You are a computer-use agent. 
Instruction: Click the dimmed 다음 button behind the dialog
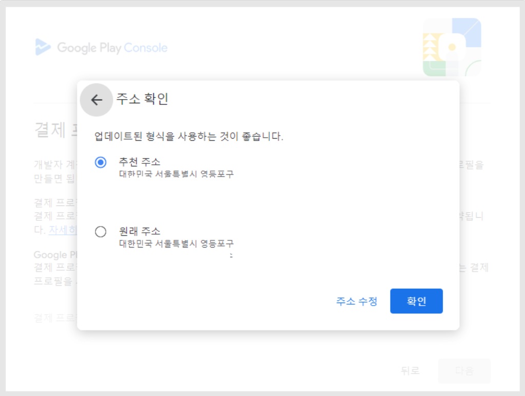coord(464,371)
